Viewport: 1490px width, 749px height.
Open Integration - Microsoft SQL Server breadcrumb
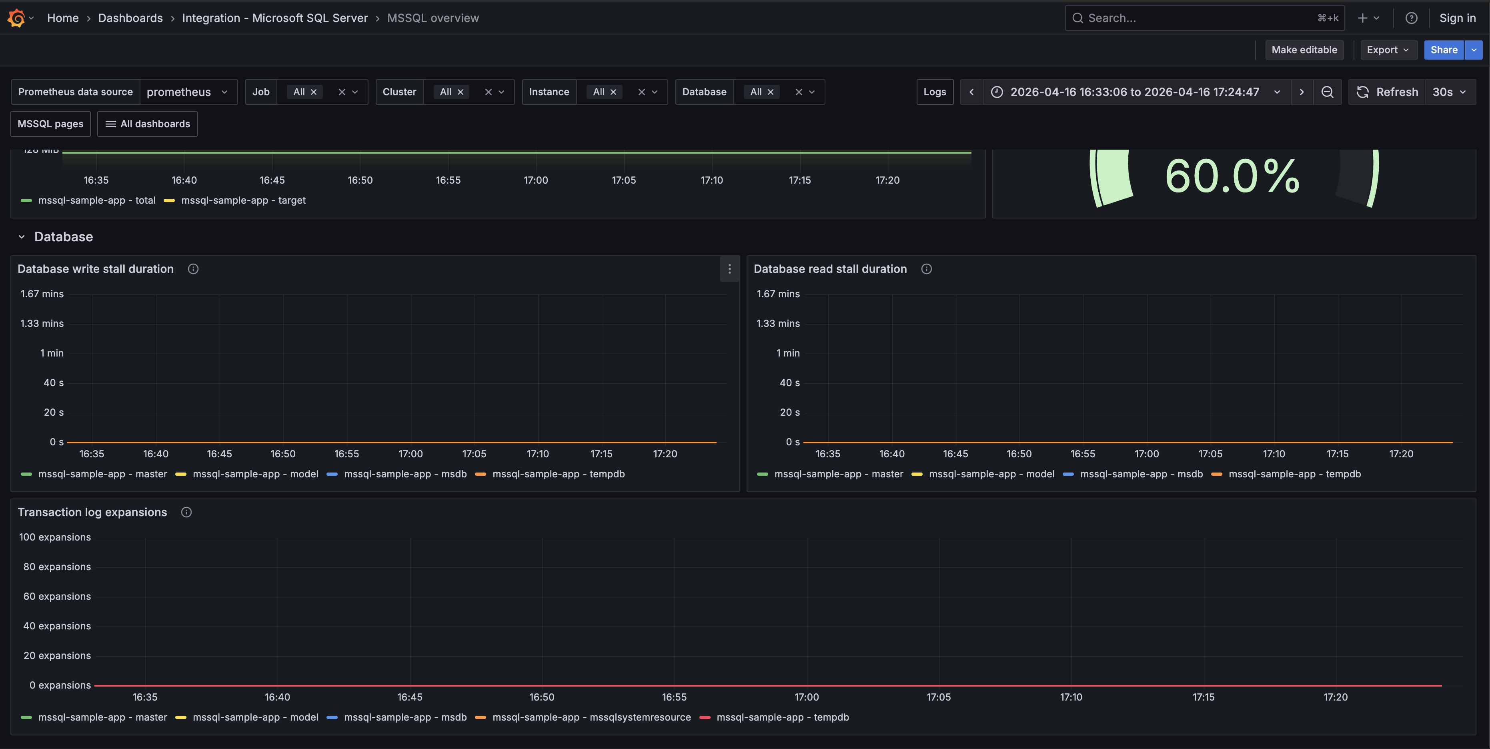[275, 18]
